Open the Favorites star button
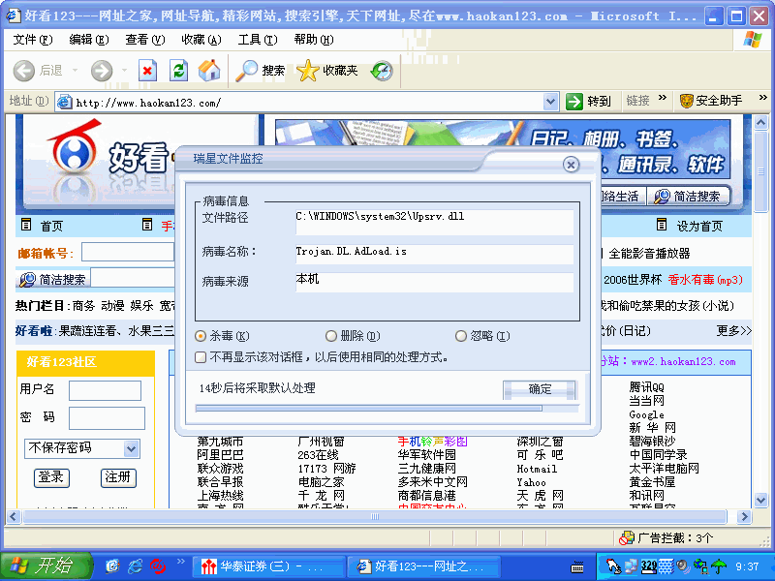 point(327,71)
